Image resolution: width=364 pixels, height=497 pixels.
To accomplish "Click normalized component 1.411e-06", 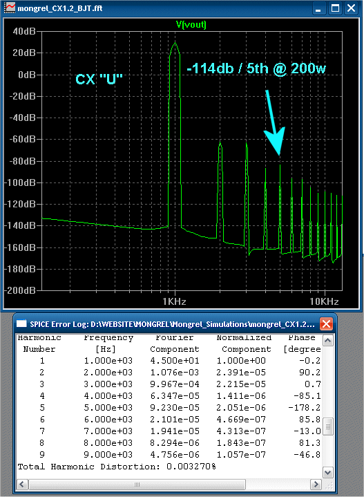I will click(x=241, y=396).
